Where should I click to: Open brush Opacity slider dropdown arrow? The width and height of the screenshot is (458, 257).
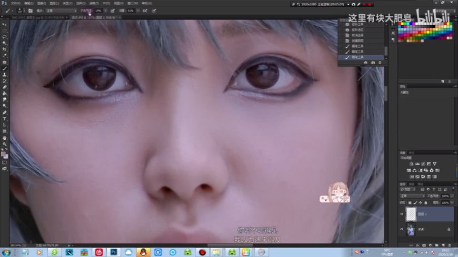105,11
